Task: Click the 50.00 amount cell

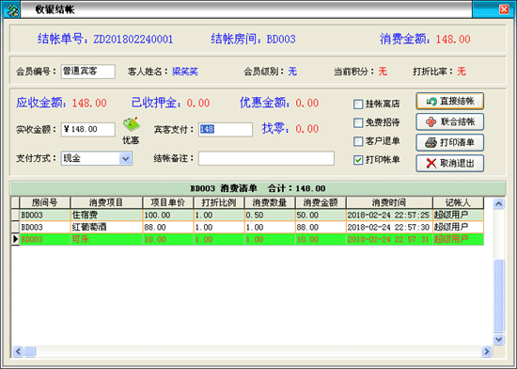Action: click(x=321, y=216)
